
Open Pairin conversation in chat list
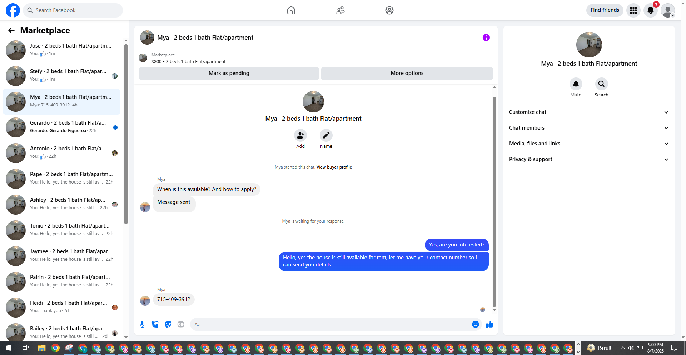(x=61, y=281)
